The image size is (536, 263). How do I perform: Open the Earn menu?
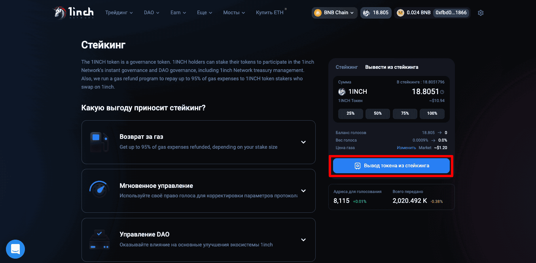pos(178,13)
